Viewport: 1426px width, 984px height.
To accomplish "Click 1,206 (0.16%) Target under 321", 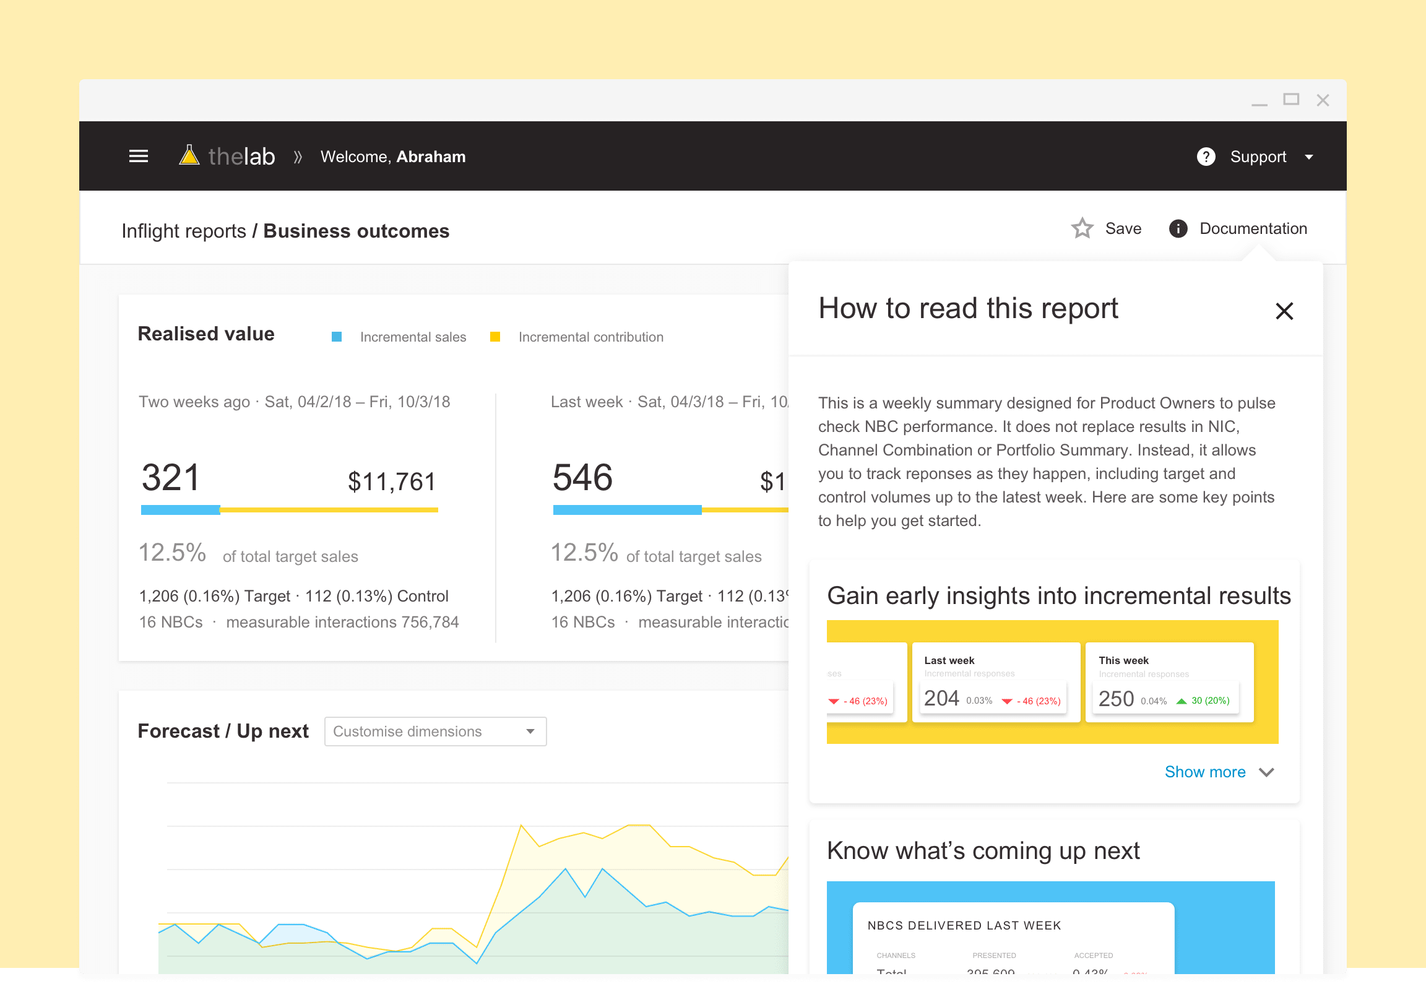I will pos(214,596).
